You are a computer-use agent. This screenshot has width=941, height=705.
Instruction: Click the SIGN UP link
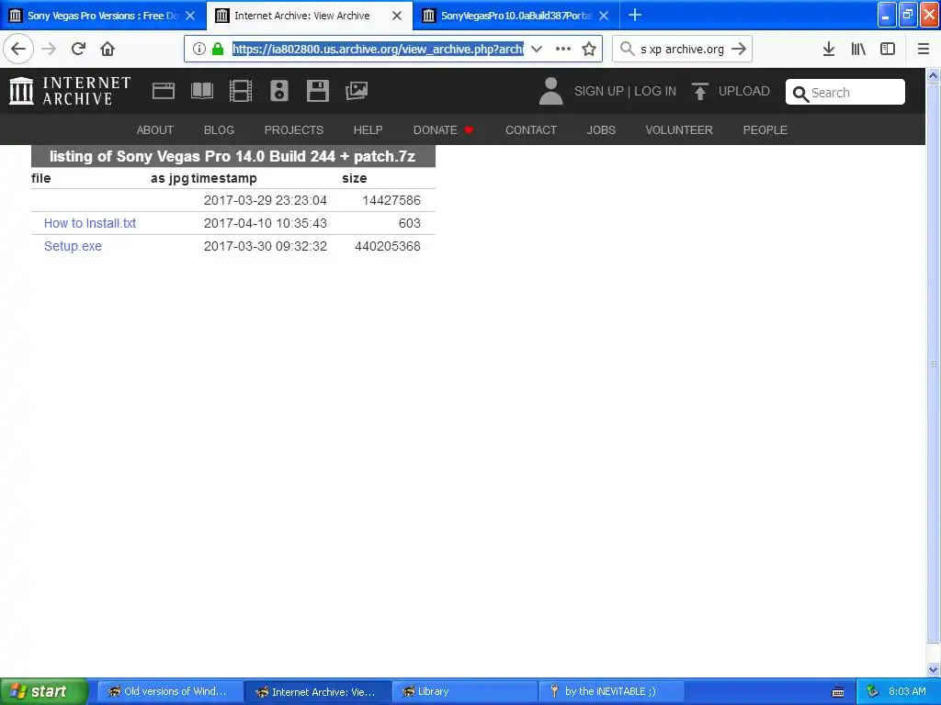point(599,91)
